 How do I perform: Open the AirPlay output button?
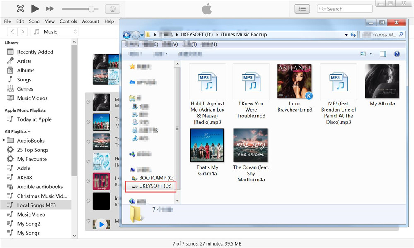113,9
